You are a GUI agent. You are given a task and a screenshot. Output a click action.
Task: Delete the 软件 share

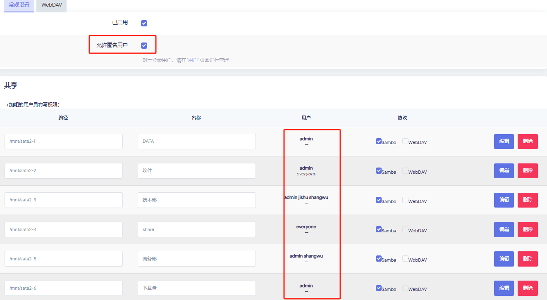pos(528,171)
